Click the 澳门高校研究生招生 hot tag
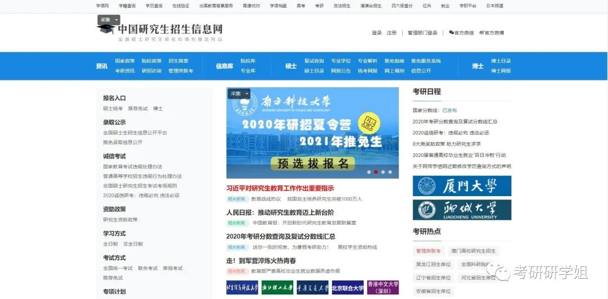 tap(473, 251)
